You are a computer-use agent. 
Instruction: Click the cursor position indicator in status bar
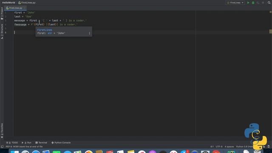click(x=212, y=147)
